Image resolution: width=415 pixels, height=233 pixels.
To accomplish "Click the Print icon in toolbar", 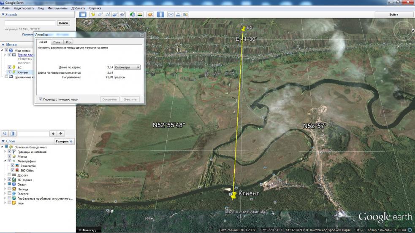I will [x=178, y=14].
